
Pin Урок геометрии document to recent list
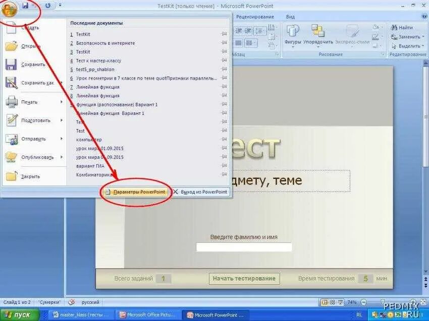pos(225,78)
